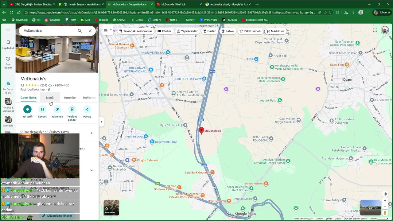Image resolution: width=393 pixels, height=221 pixels.
Task: Click Ürün Geri Bildirimi Gönder footer link
Action: pos(356,219)
